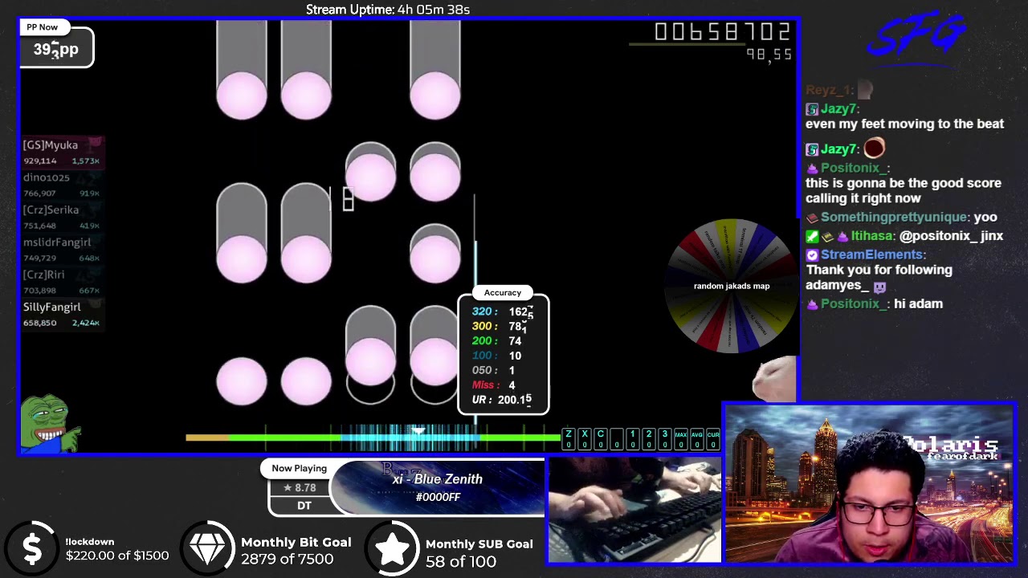Viewport: 1028px width, 578px height.
Task: Select the 2 key counter box
Action: [649, 439]
